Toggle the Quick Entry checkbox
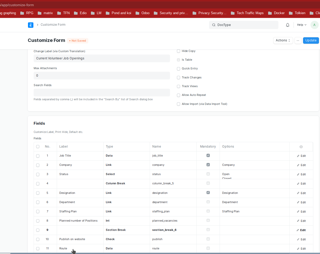320x254 pixels. [x=178, y=69]
